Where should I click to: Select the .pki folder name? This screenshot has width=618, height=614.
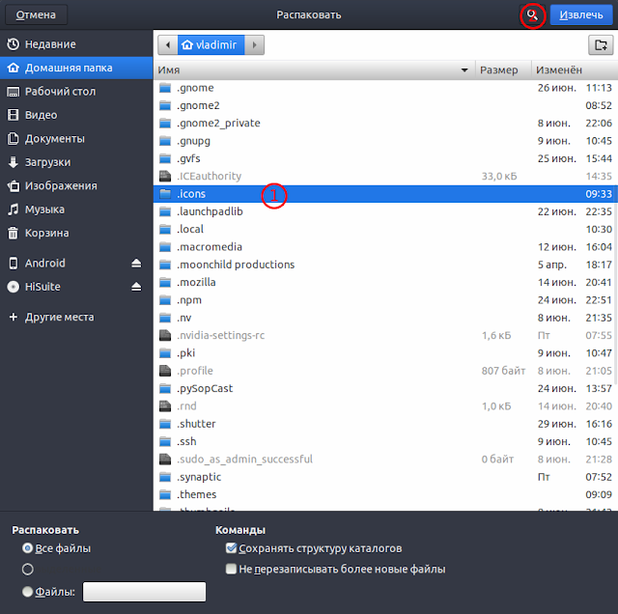coord(185,353)
